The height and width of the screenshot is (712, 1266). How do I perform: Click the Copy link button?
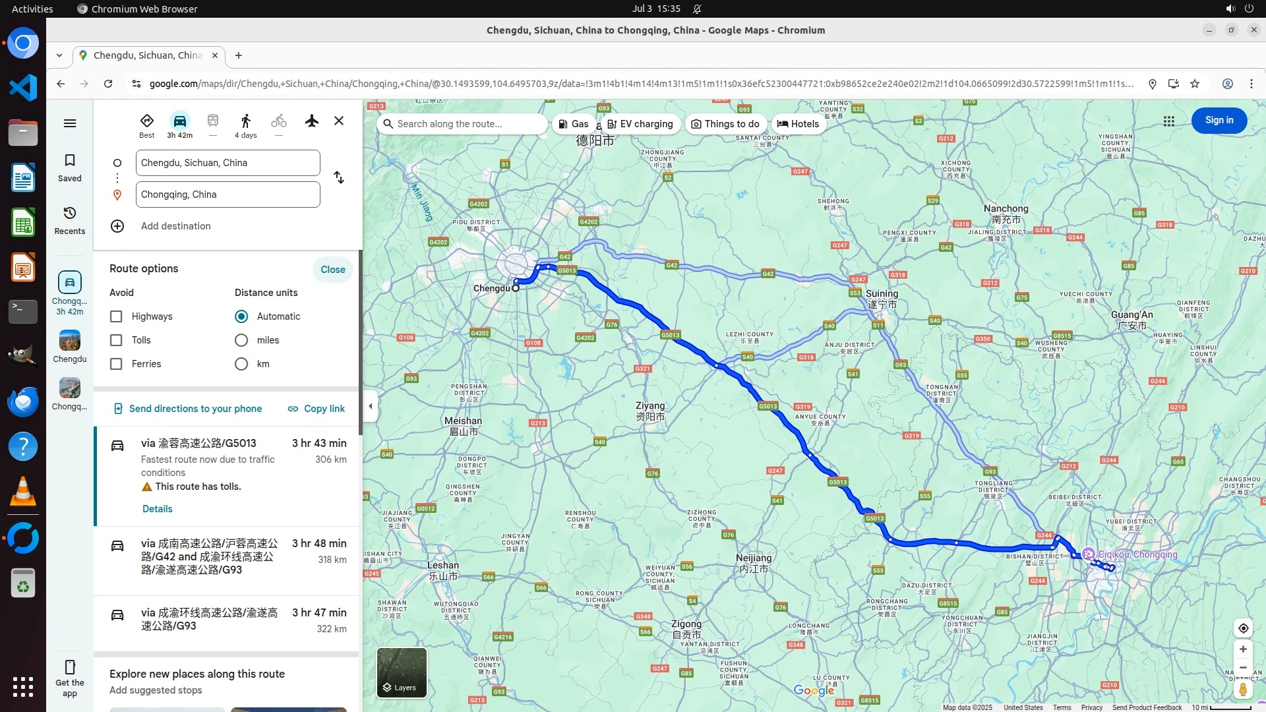coord(316,409)
